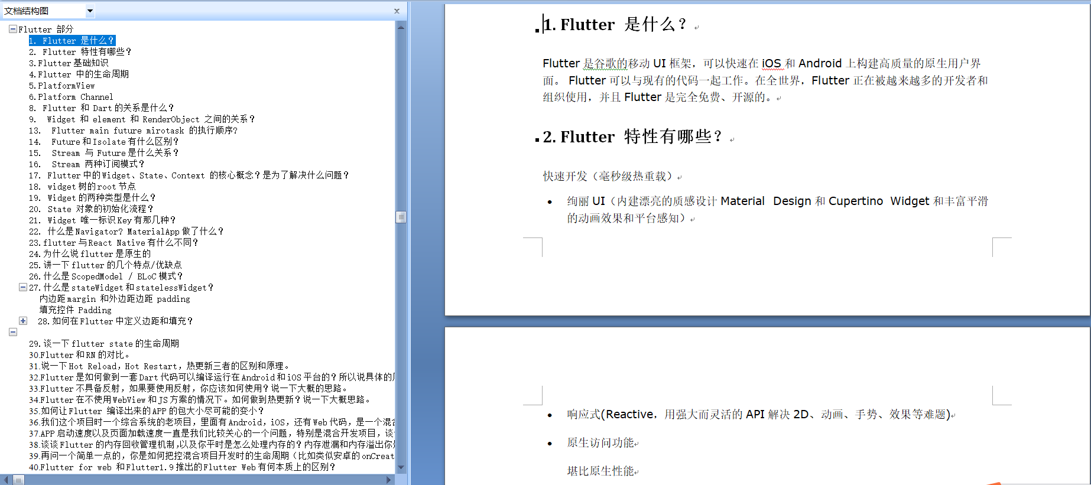The height and width of the screenshot is (485, 1091).
Task: Click the heading '2. Flutter 特性有哪些?' in document
Action: point(632,136)
